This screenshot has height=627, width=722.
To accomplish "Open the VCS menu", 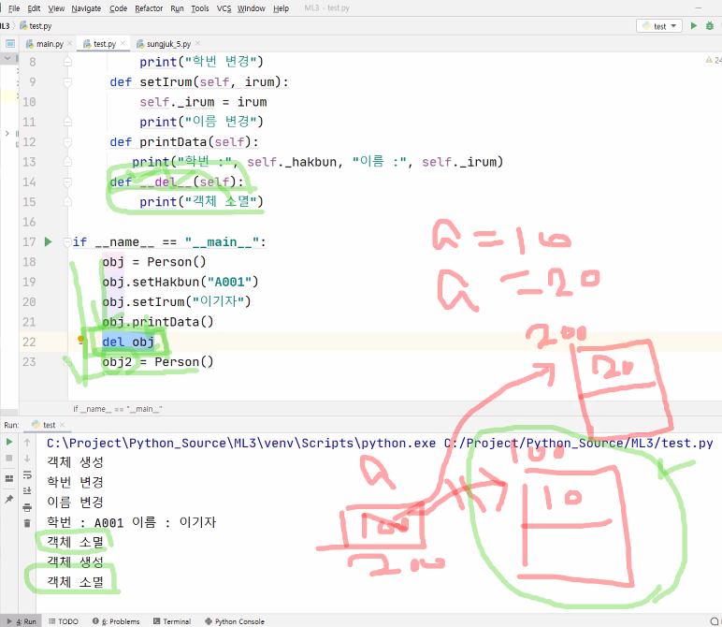I will pyautogui.click(x=224, y=8).
